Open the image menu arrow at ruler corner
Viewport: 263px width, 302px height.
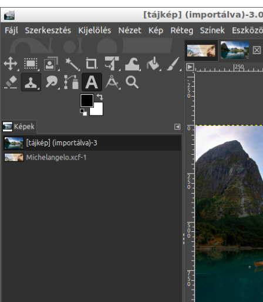click(190, 67)
